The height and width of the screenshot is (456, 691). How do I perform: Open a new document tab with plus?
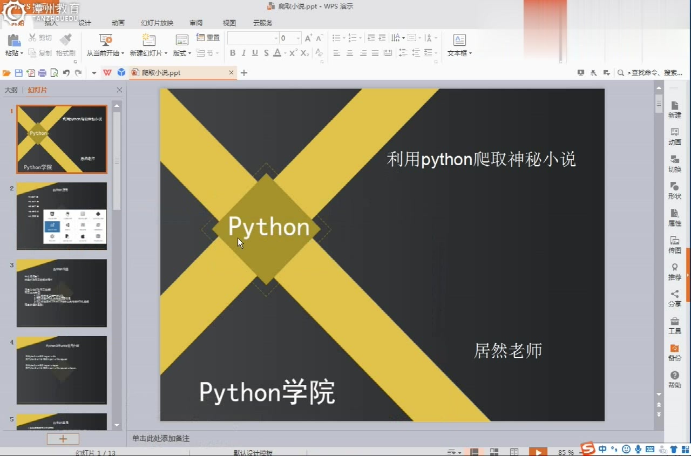(244, 73)
